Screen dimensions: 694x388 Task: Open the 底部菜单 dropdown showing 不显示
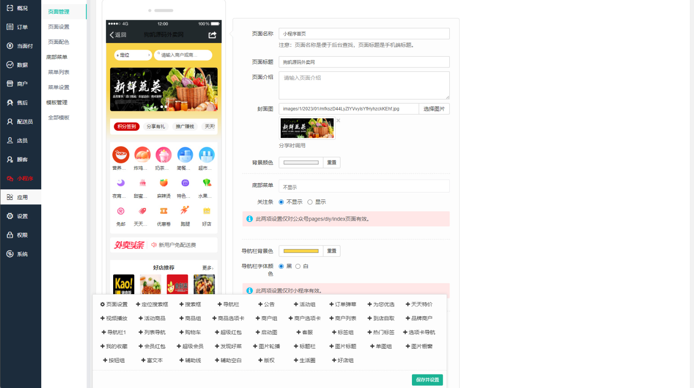364,186
